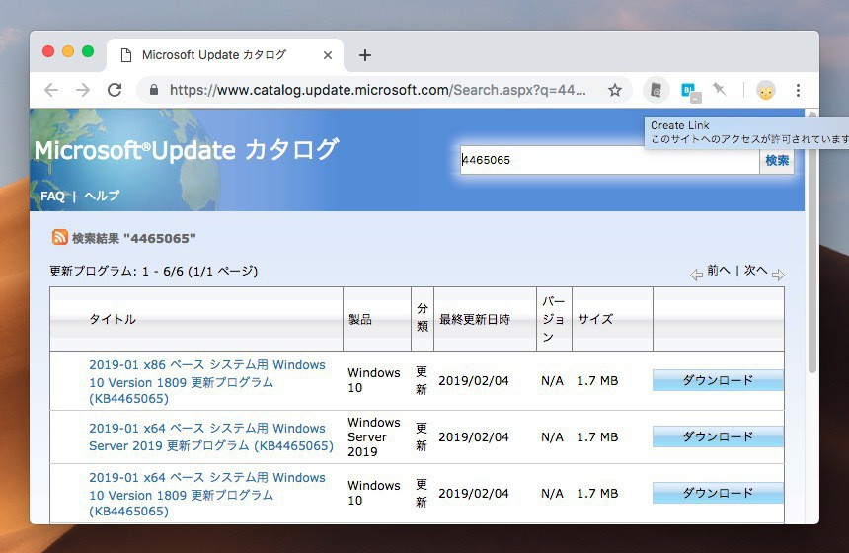This screenshot has height=553, width=849.
Task: Go back using browser back arrow
Action: tap(51, 90)
